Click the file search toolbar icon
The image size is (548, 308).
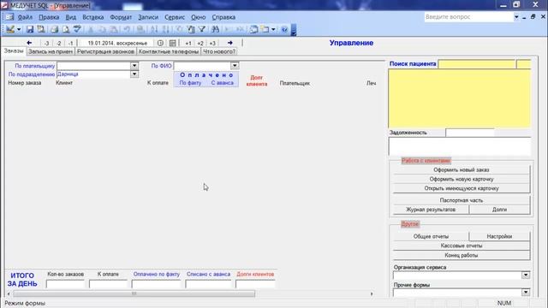tap(41, 29)
